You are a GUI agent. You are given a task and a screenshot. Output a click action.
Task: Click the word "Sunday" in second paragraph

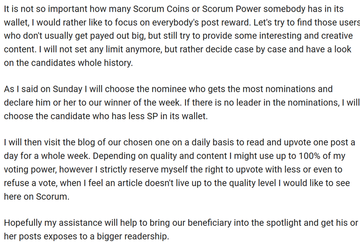[67, 89]
